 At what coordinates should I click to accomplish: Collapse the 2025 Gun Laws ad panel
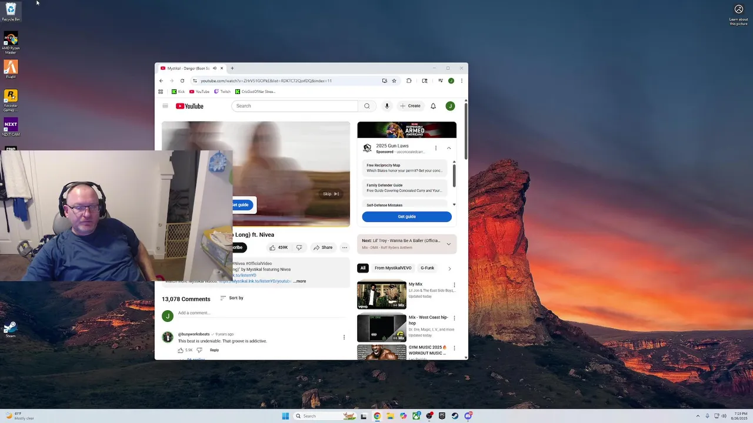coord(449,148)
